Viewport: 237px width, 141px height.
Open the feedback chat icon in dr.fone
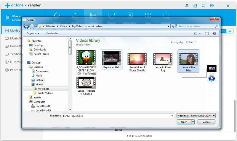pos(204,6)
